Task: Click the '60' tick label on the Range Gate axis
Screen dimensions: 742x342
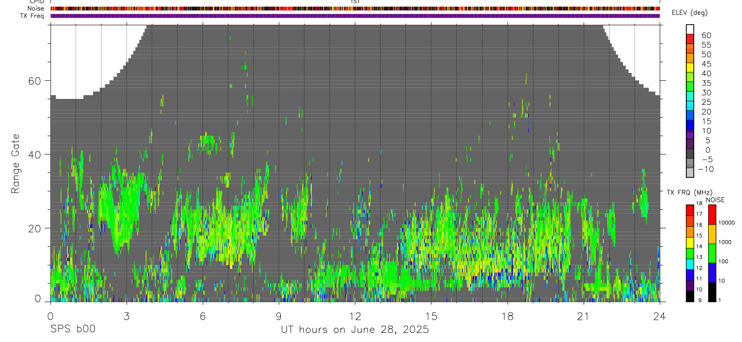Action: (x=34, y=81)
